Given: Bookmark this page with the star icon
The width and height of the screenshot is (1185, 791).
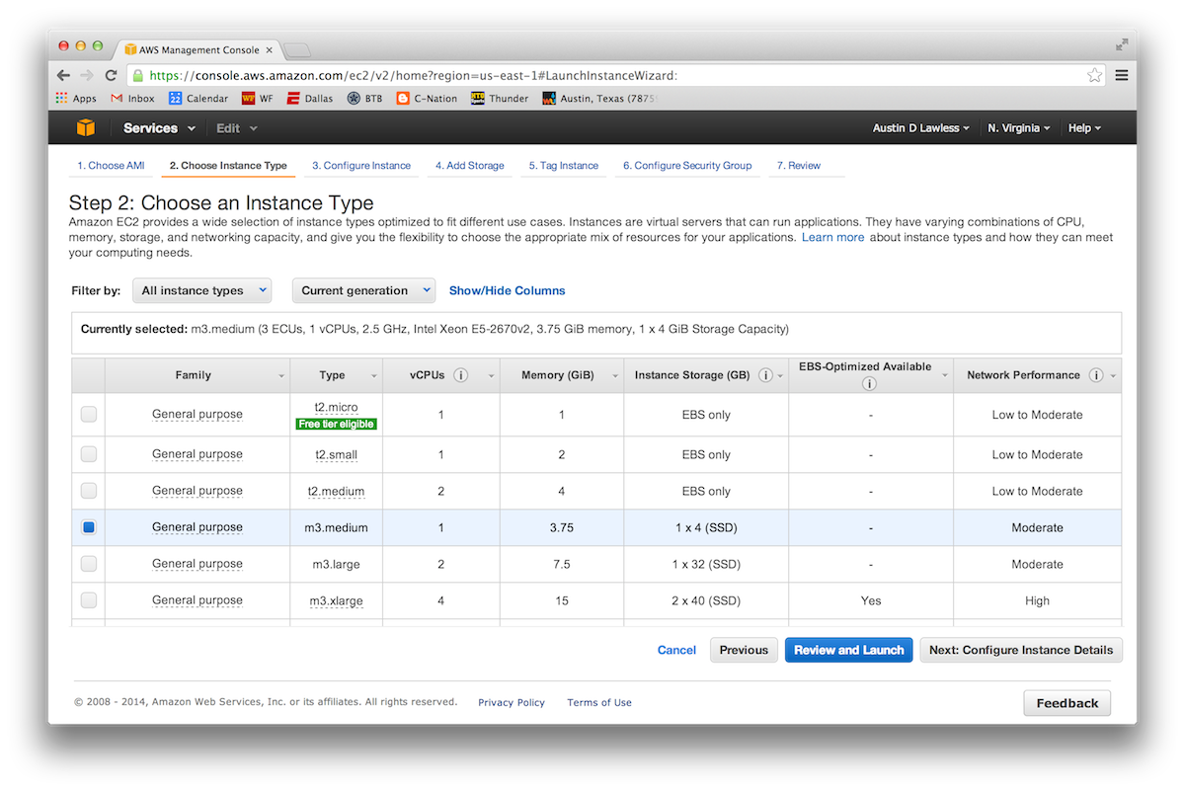Looking at the screenshot, I should coord(1094,75).
